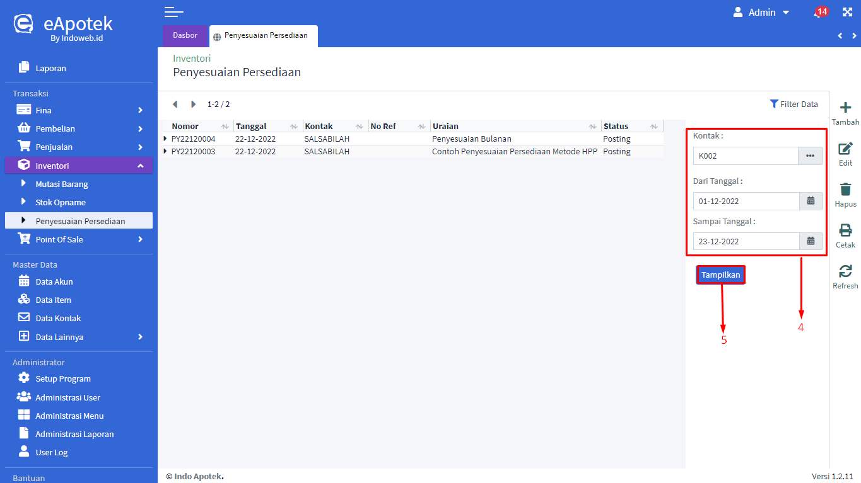Open the notification bell with 14 badge
The image size is (861, 483).
tap(819, 13)
